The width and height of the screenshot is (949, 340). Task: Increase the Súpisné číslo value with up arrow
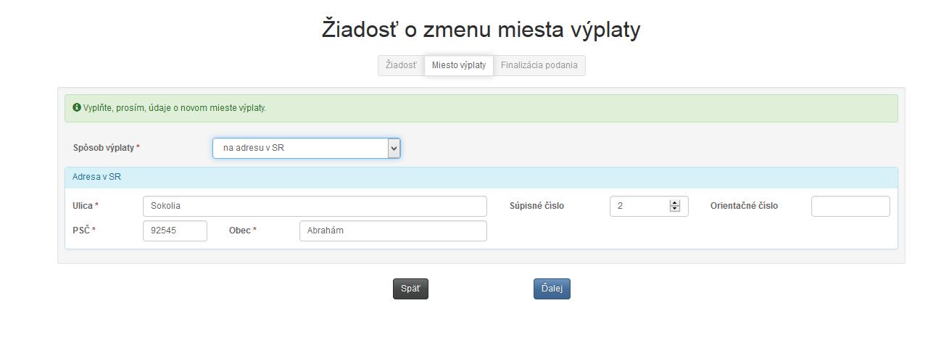675,203
